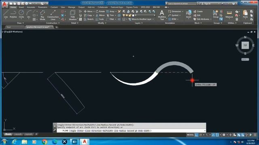Open the Manage ribbon tab
The height and width of the screenshot is (145, 259).
point(72,7)
